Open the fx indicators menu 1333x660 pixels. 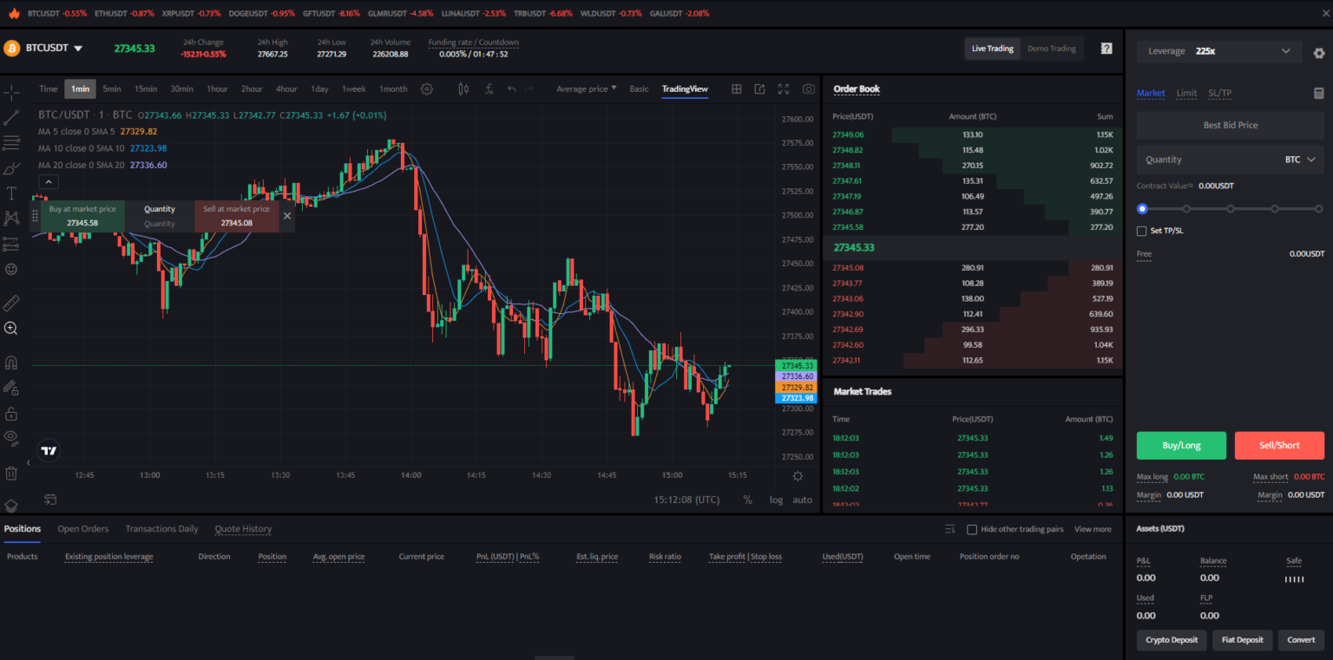pos(489,88)
